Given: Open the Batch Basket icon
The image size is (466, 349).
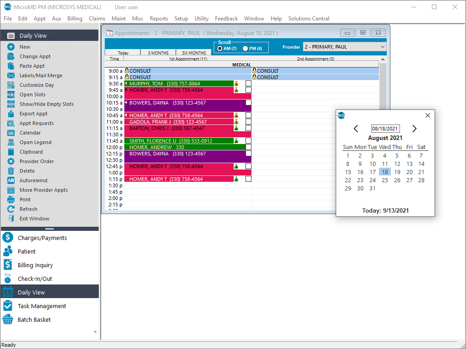Looking at the screenshot, I should tap(8, 319).
